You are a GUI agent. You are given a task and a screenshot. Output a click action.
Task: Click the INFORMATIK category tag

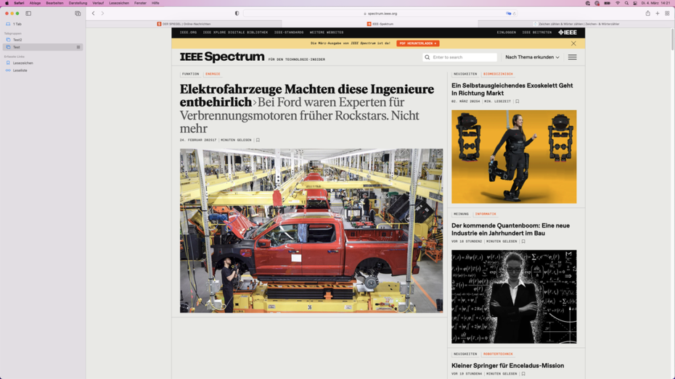coord(486,214)
